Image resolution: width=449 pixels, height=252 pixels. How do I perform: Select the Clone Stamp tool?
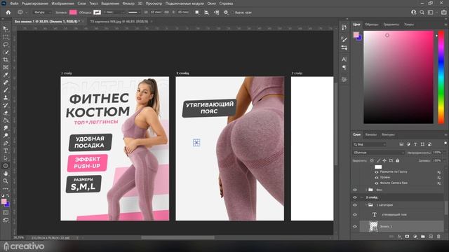(6, 98)
